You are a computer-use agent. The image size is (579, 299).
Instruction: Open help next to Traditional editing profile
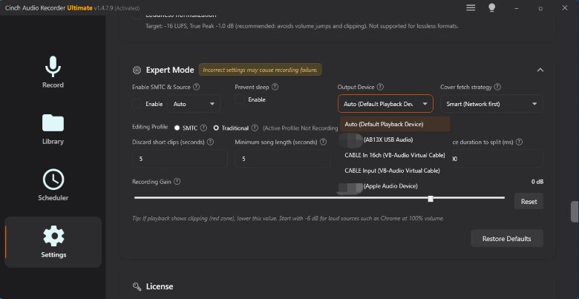point(255,128)
